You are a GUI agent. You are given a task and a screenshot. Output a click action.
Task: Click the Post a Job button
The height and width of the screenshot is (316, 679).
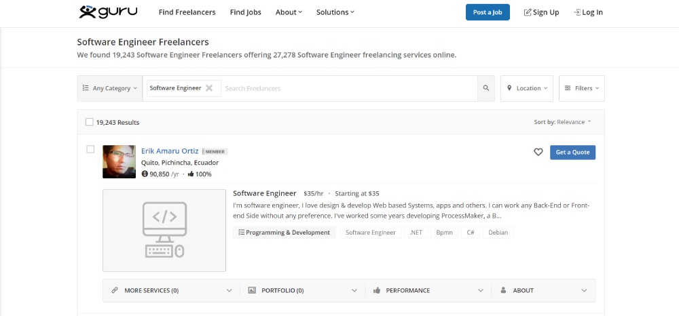[x=488, y=12]
